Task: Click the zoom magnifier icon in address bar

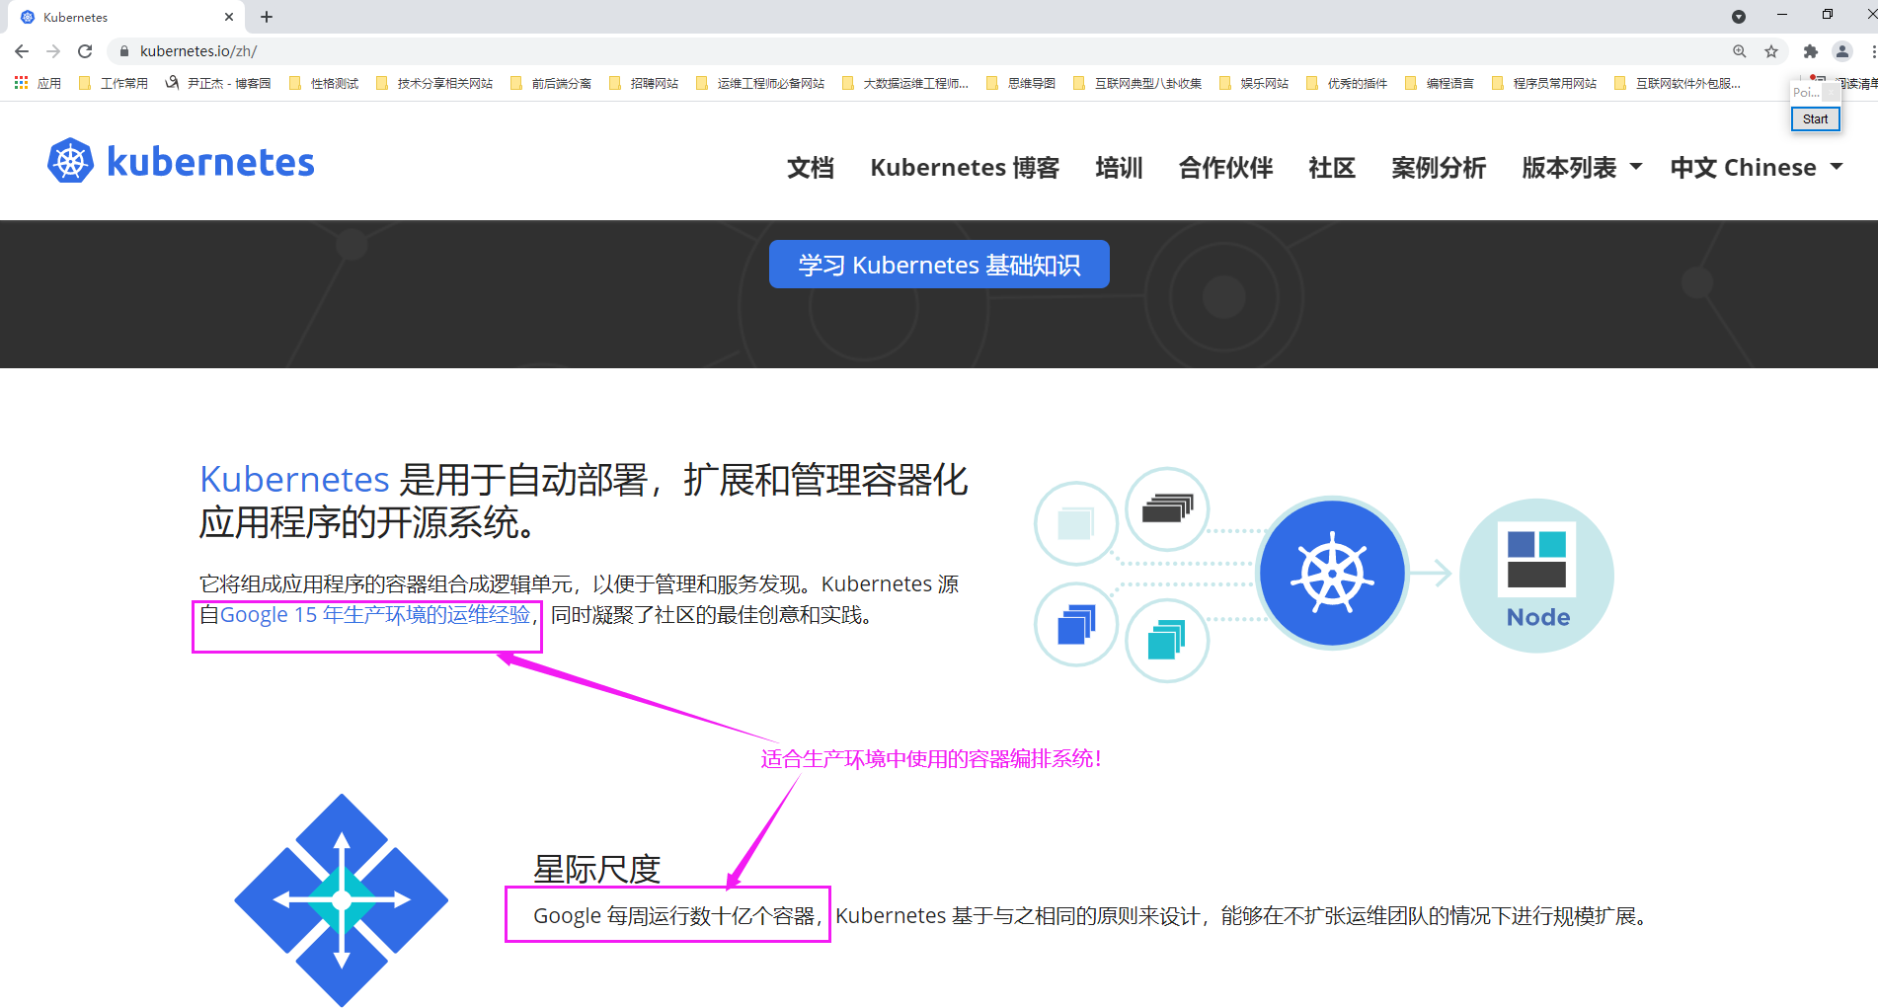Action: (1739, 51)
